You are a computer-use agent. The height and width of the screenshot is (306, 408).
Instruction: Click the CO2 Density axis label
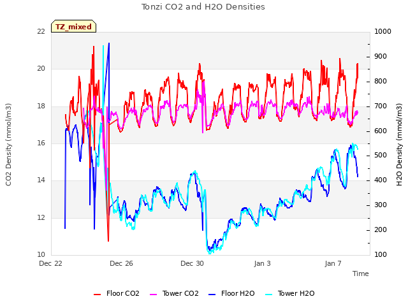point(8,145)
